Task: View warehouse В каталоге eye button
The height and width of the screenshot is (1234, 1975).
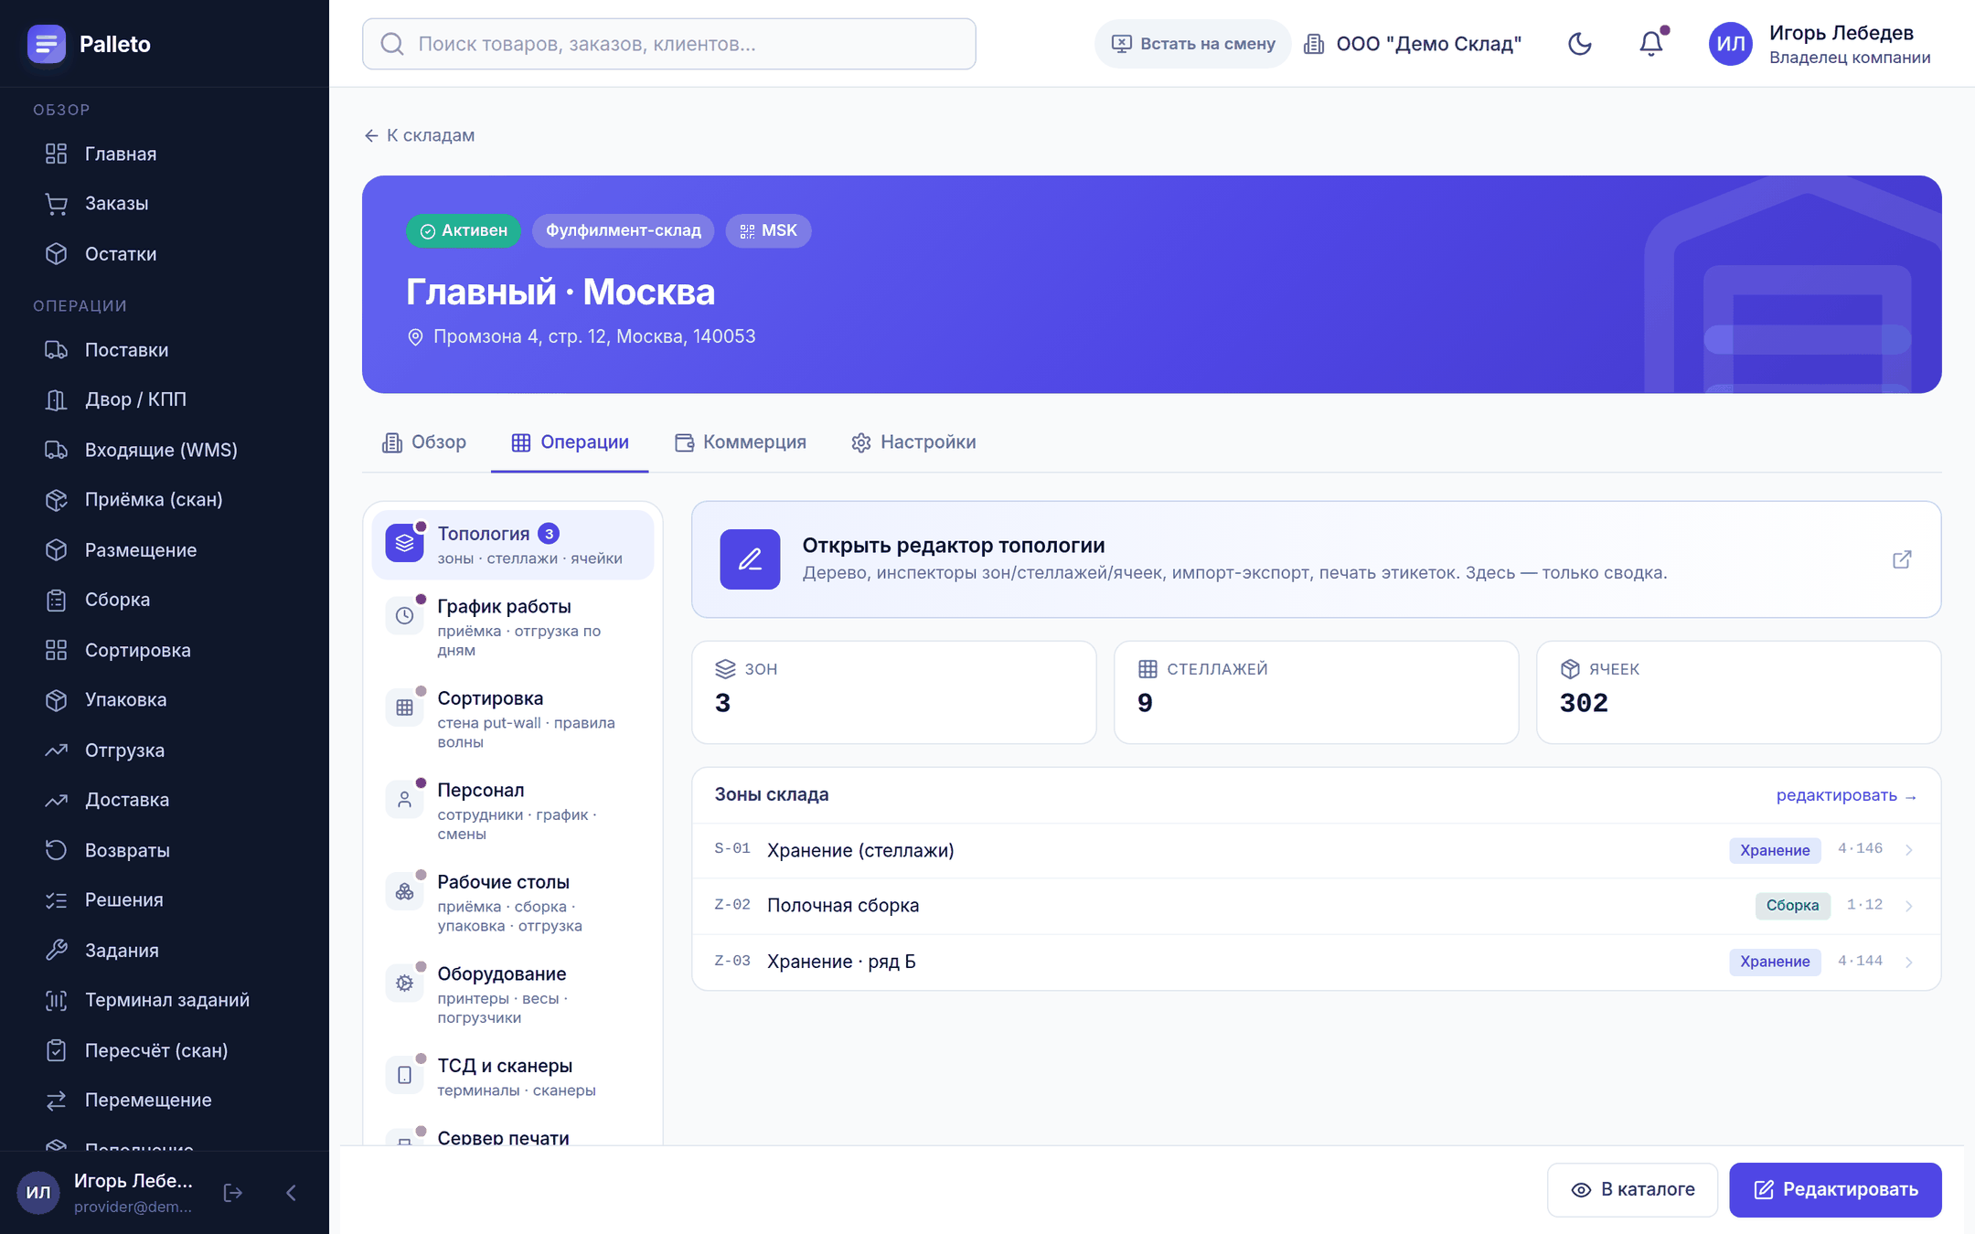Action: pos(1632,1189)
